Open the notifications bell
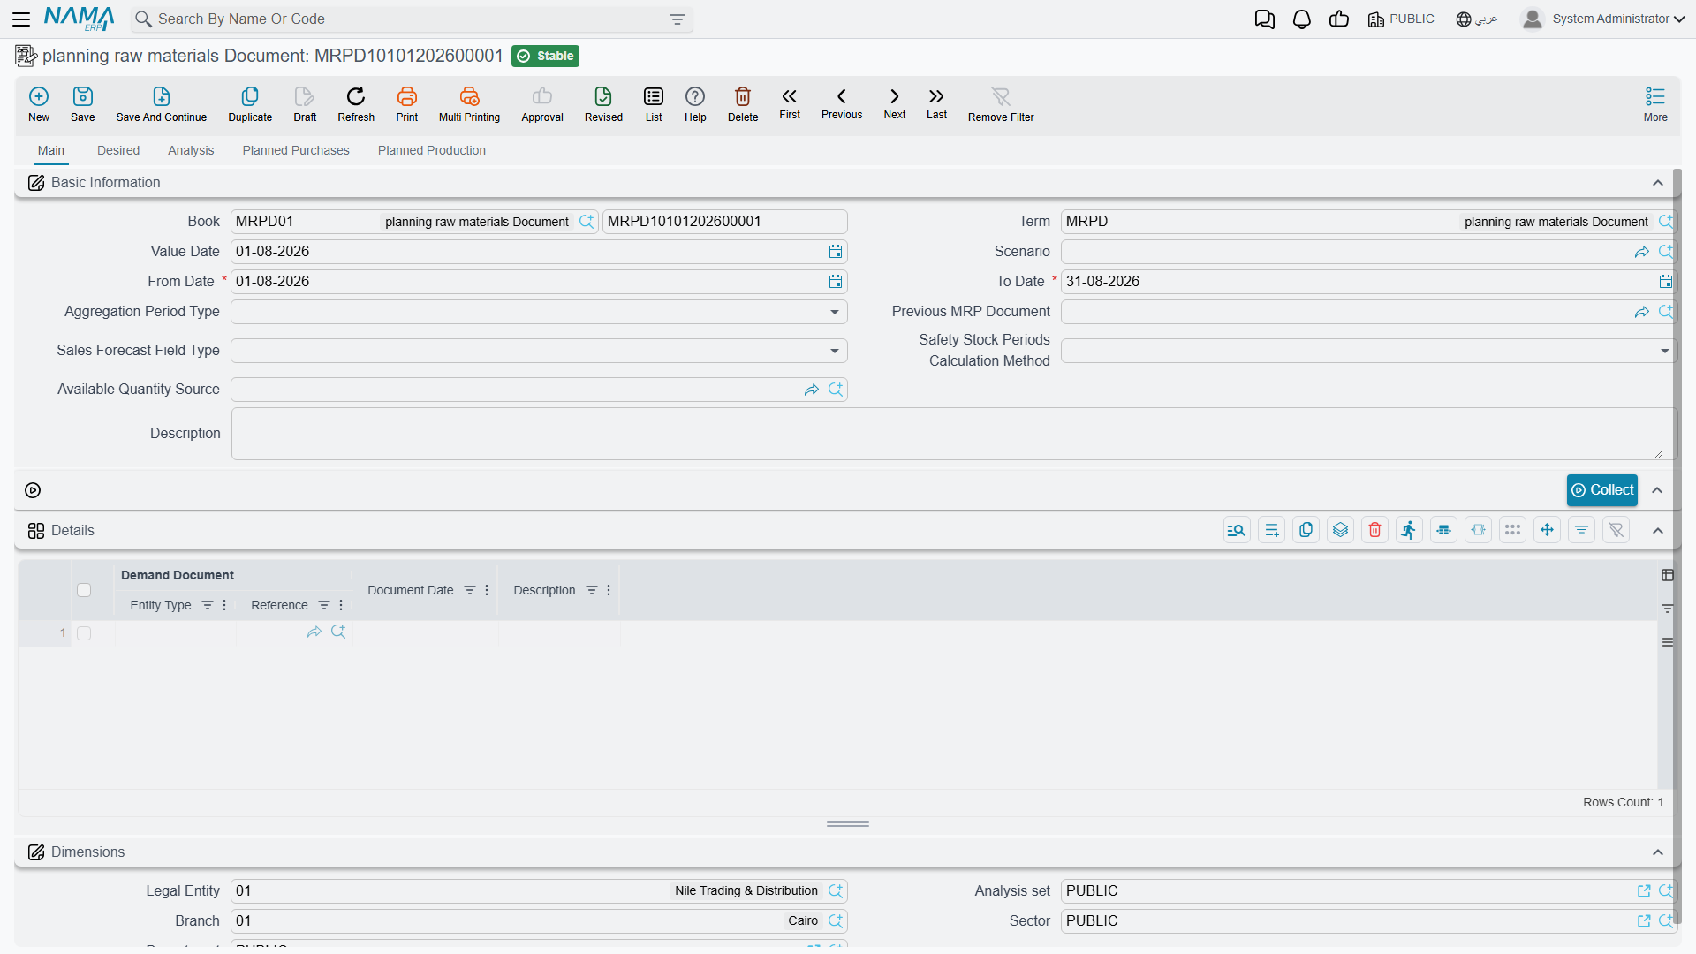The height and width of the screenshot is (954, 1696). tap(1302, 19)
